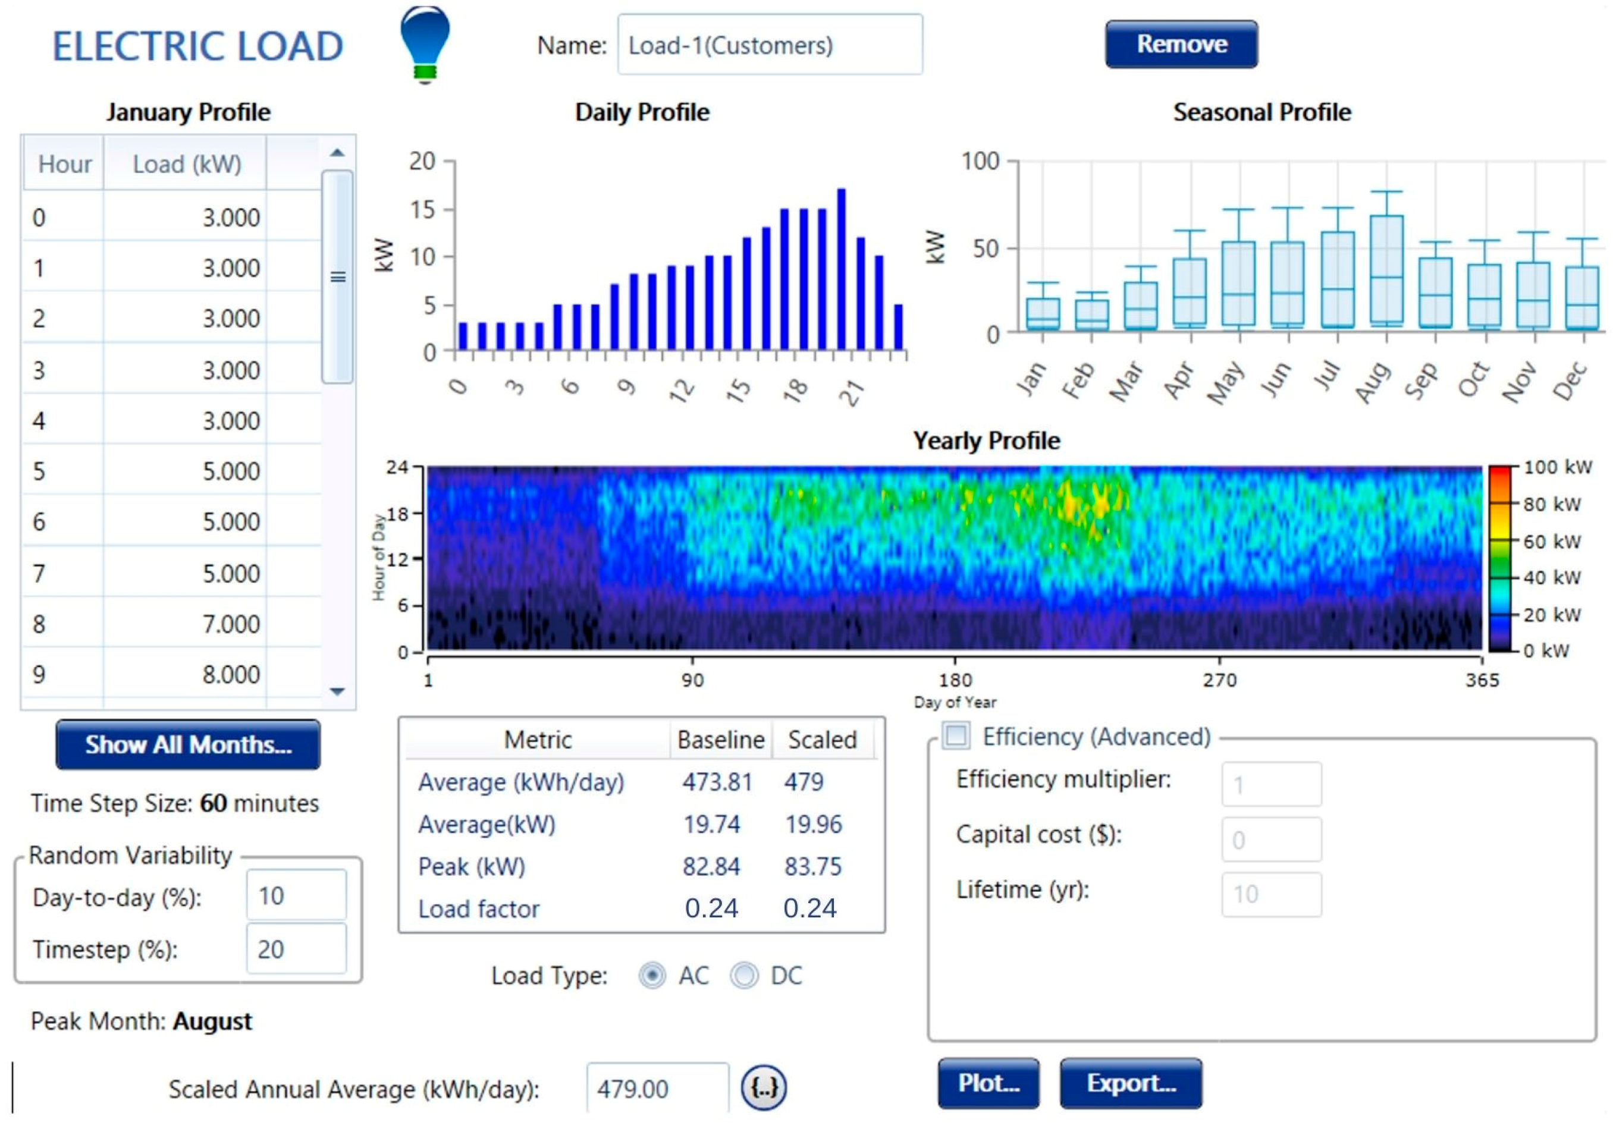Click the Day-to-day variability field
Image resolution: width=1613 pixels, height=1132 pixels.
coord(296,895)
